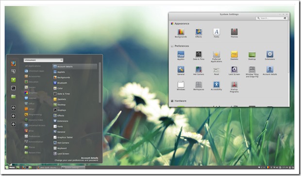This screenshot has width=301, height=176.
Task: Open Window Tiling and Edge Flip
Action: click(x=252, y=71)
